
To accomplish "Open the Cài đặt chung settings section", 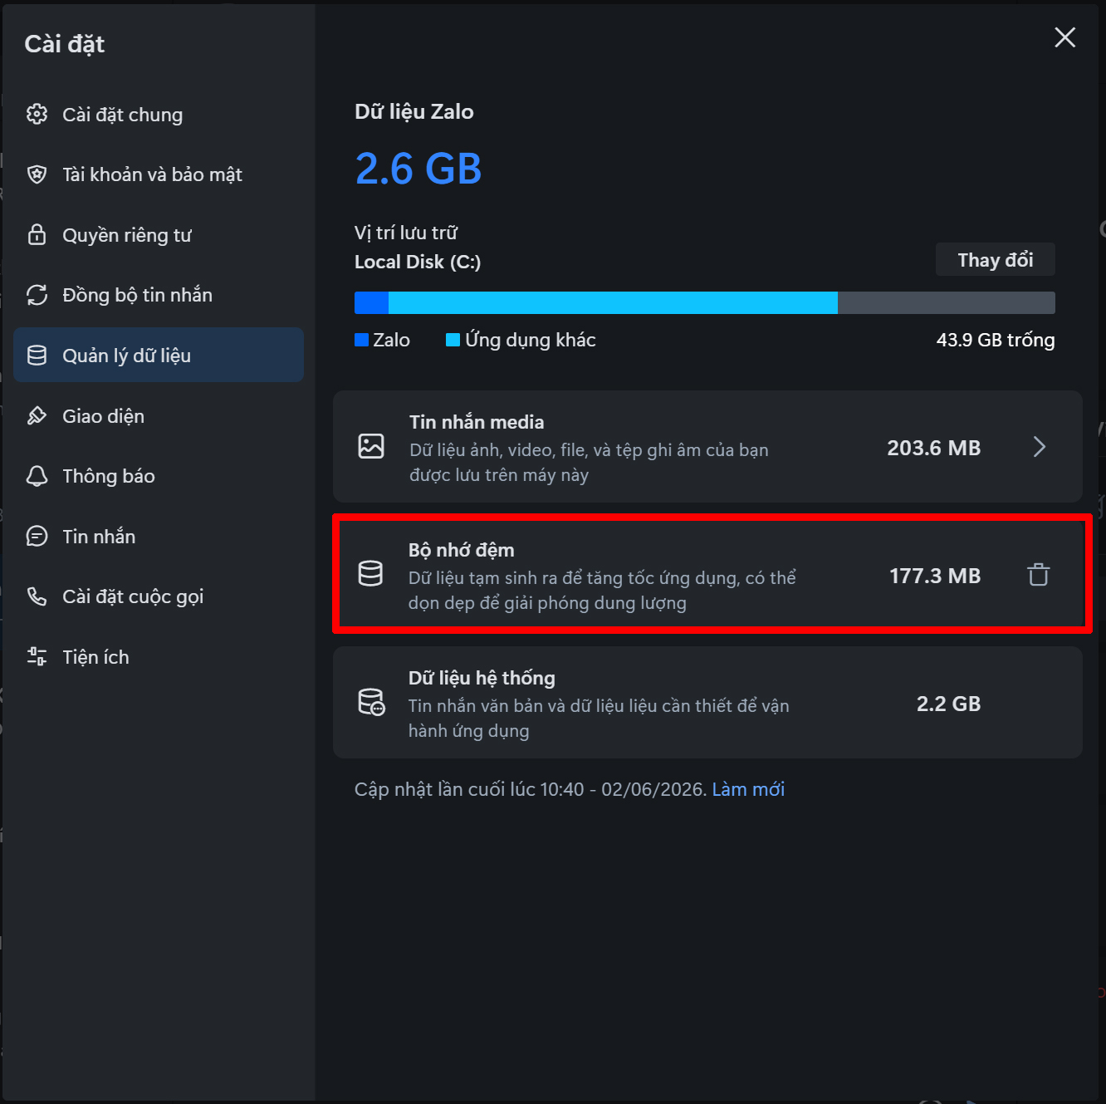I will 159,114.
